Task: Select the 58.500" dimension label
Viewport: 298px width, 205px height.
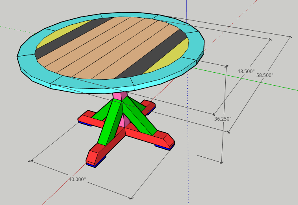Action: (x=265, y=75)
